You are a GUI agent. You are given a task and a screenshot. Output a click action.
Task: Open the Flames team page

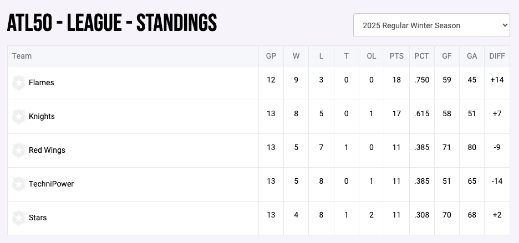click(42, 83)
